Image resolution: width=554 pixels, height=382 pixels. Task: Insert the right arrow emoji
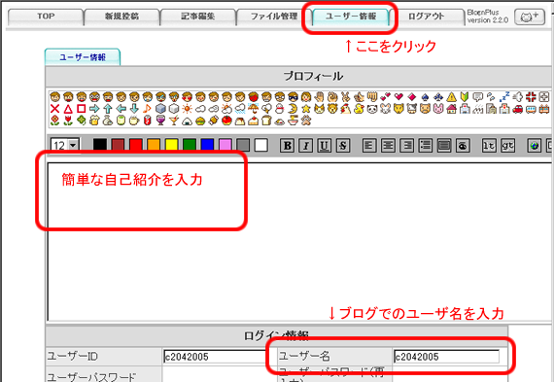tap(94, 109)
